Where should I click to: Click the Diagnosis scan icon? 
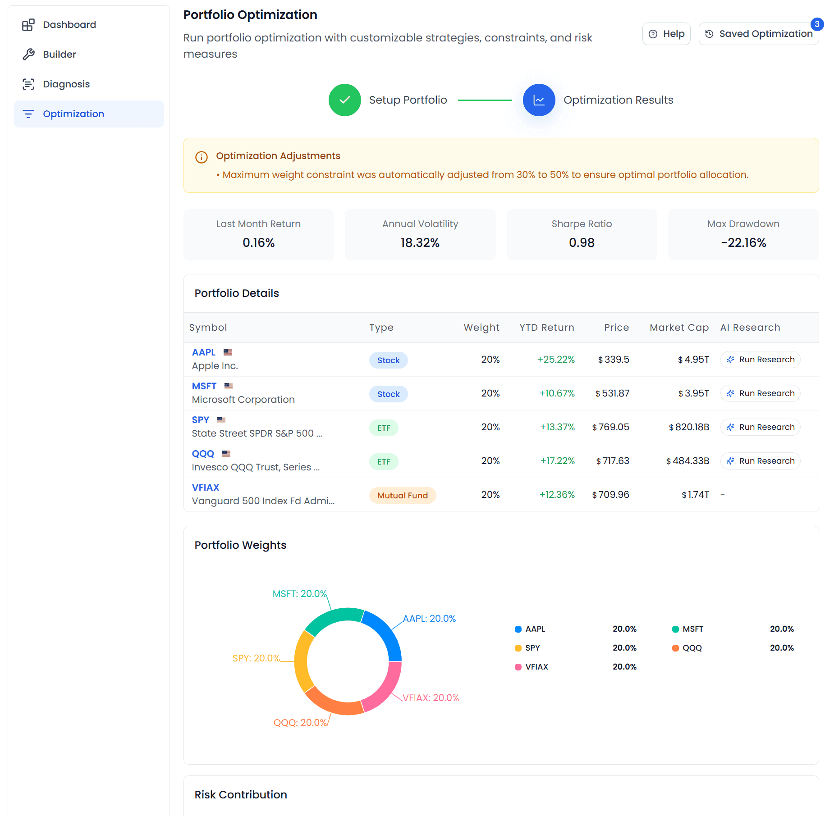point(28,84)
